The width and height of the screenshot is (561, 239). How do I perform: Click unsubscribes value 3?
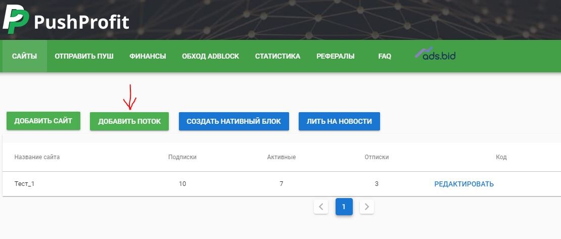(377, 184)
